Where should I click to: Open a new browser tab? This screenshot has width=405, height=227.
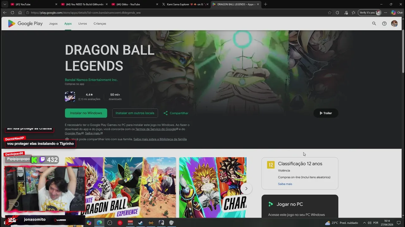click(x=265, y=4)
